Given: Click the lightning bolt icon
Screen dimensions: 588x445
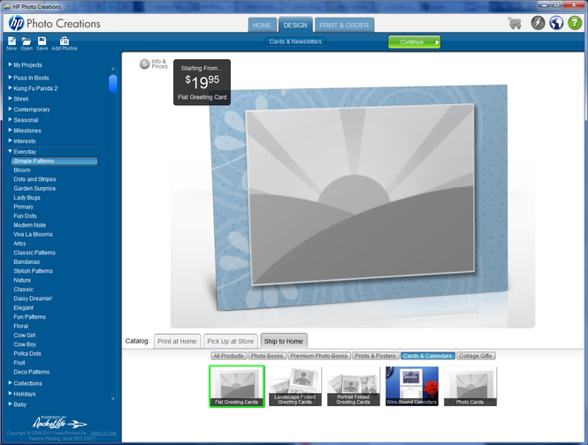Looking at the screenshot, I should click(x=538, y=23).
